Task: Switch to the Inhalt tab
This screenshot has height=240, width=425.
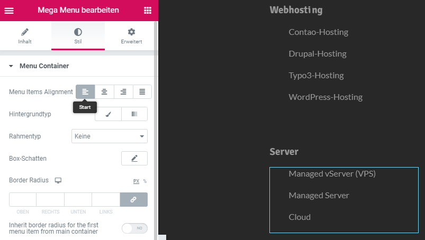Action: click(25, 36)
